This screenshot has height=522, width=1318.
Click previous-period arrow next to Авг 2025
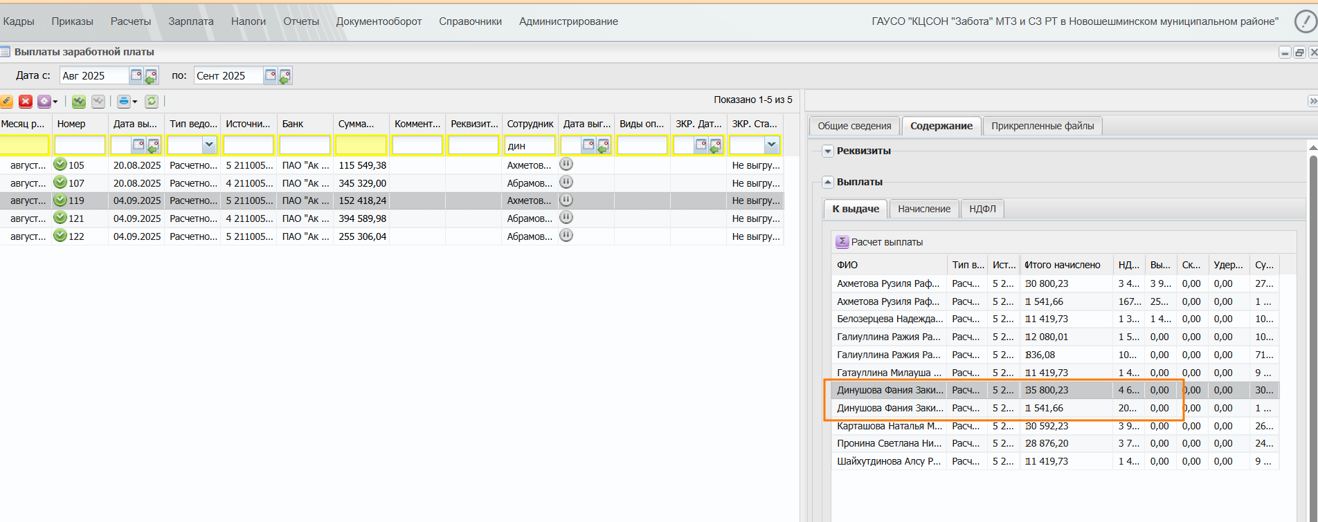151,75
